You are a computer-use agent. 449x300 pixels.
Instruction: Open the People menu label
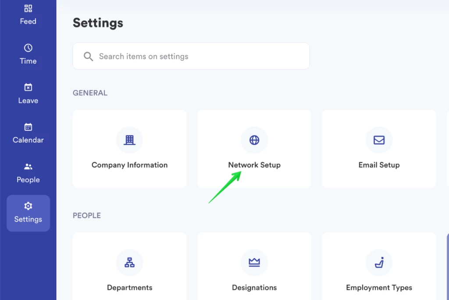[x=28, y=180]
